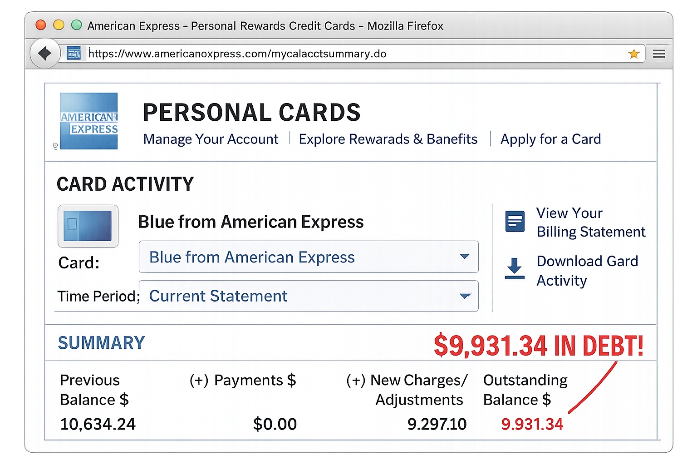Select Apply for a Card

(x=550, y=139)
